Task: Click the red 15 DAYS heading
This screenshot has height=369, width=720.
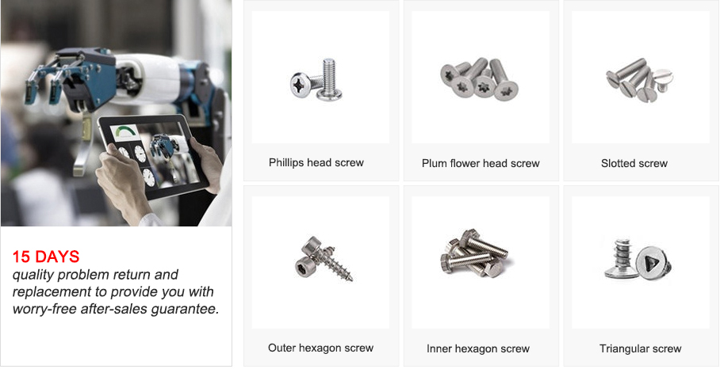Action: (46, 257)
